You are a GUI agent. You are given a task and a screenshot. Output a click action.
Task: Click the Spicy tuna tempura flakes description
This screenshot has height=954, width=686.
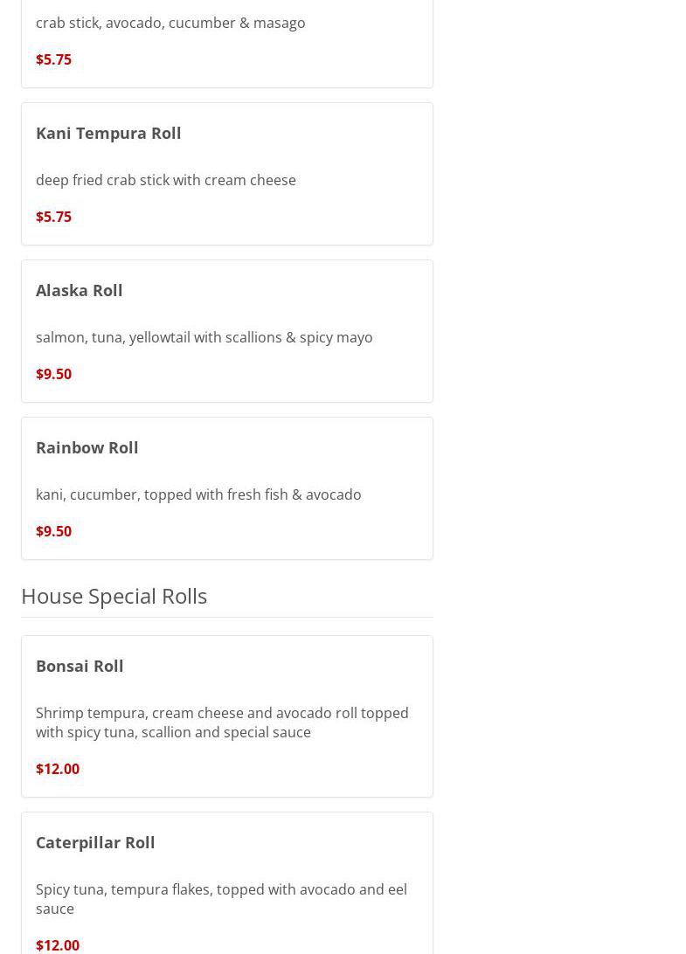point(221,898)
